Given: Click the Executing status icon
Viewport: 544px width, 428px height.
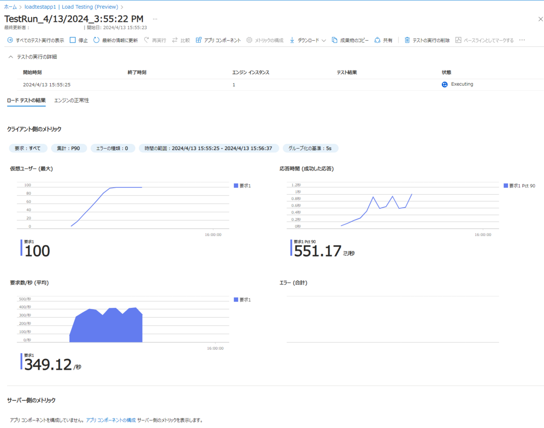Looking at the screenshot, I should tap(445, 84).
